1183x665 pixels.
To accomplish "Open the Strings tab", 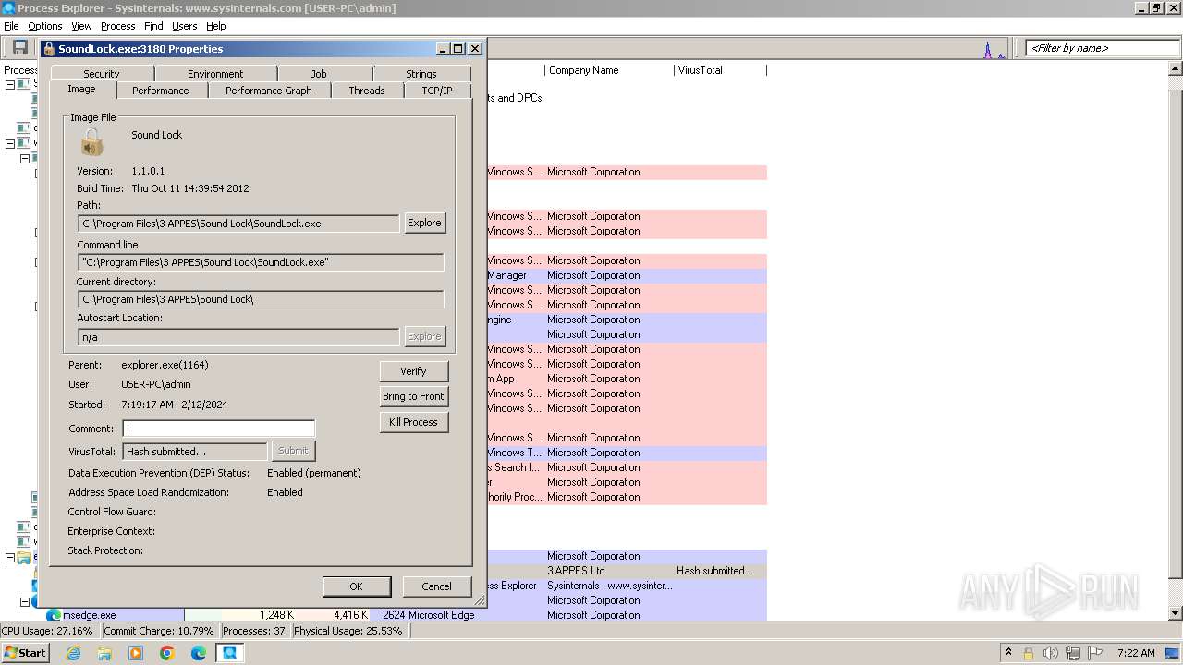I will 421,74.
